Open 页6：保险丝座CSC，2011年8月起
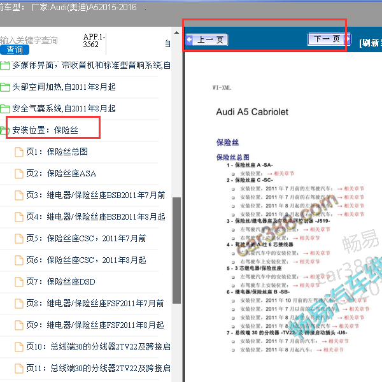Viewport: 382px width, 382px height. (x=86, y=260)
